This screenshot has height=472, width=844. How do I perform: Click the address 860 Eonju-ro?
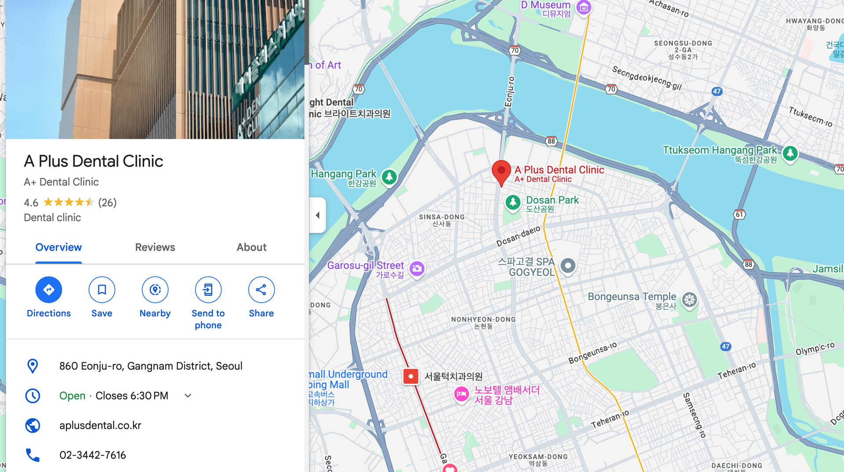151,366
